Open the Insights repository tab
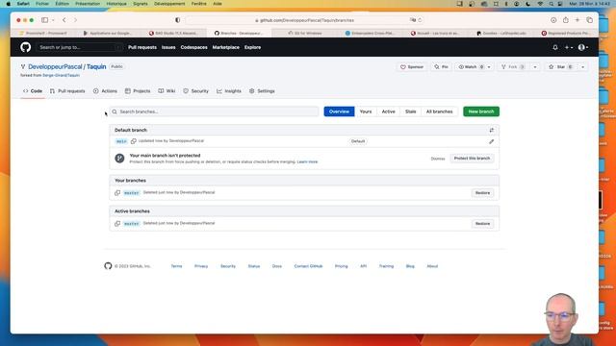This screenshot has width=616, height=346. (x=229, y=91)
